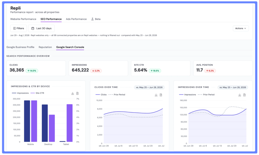259x155 pixels.
Task: Click the Mobile axis label
Action: click(31, 144)
